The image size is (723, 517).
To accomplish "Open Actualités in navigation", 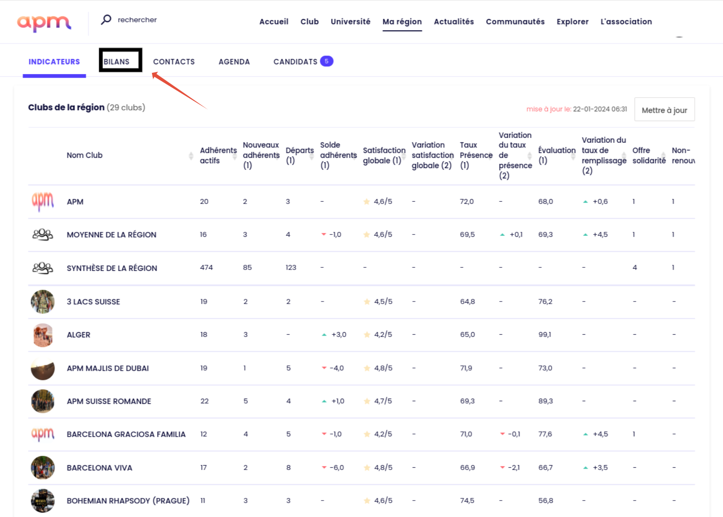I will tap(454, 21).
